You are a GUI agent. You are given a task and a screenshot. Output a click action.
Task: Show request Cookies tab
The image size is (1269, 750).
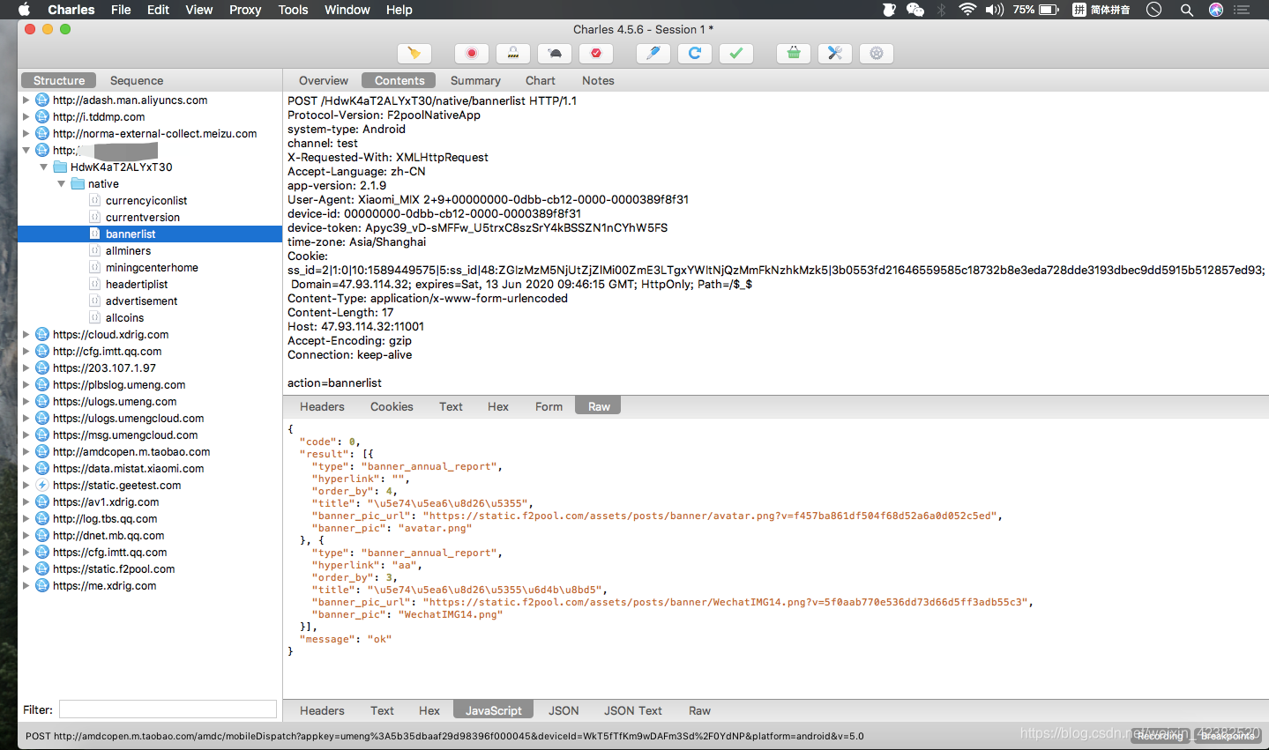pyautogui.click(x=392, y=406)
